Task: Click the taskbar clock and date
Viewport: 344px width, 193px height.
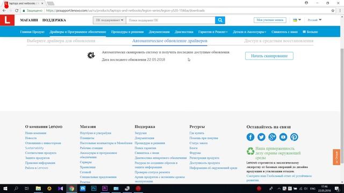Action: pos(324,188)
